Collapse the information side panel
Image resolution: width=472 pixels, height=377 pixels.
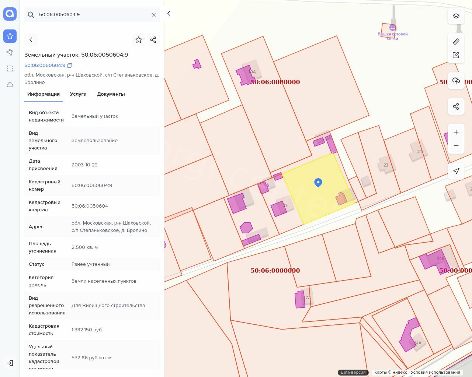(169, 13)
